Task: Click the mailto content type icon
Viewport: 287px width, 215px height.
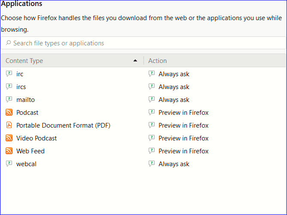Action: pyautogui.click(x=9, y=99)
